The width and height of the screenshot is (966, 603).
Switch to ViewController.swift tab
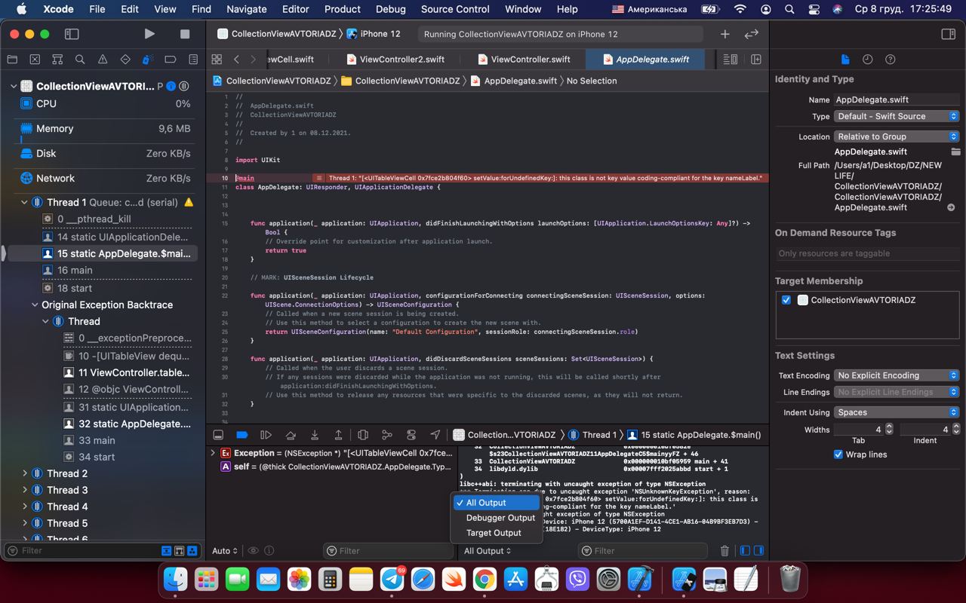coord(524,59)
